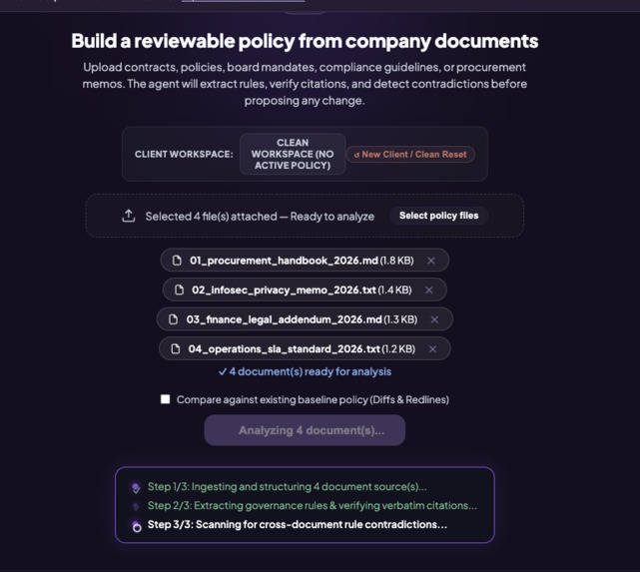This screenshot has height=572, width=640.
Task: Click New Client / Clean Reset button
Action: click(x=410, y=154)
